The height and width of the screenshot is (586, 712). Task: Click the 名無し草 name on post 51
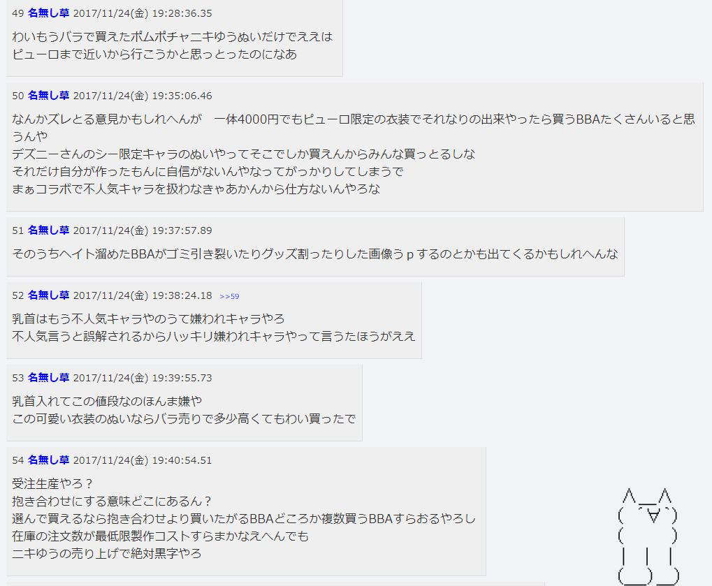pos(48,230)
